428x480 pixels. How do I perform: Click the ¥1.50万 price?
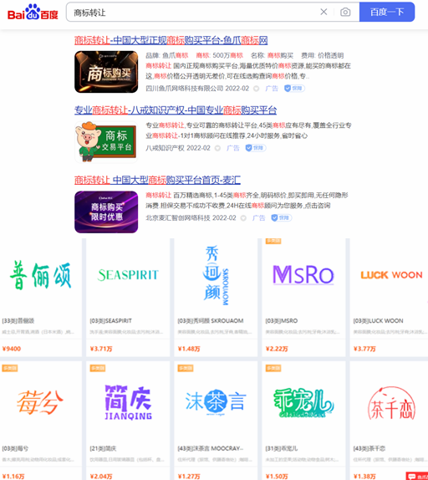pyautogui.click(x=277, y=477)
